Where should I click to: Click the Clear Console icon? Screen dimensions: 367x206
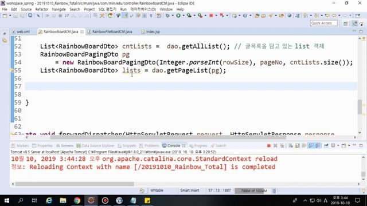(x=291, y=146)
